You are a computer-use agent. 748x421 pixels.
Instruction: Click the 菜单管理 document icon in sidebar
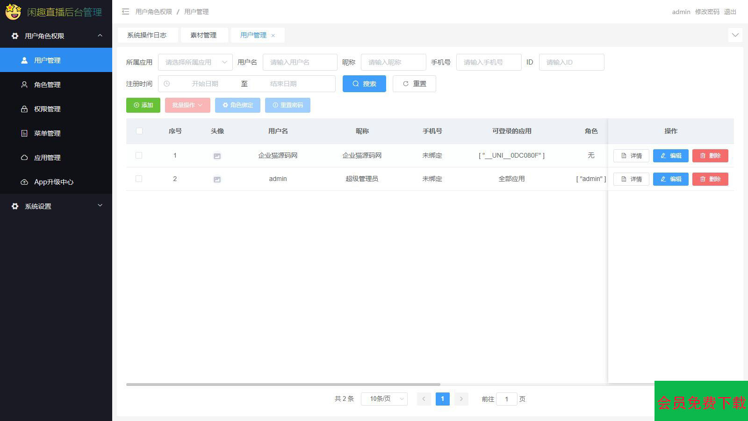click(24, 133)
